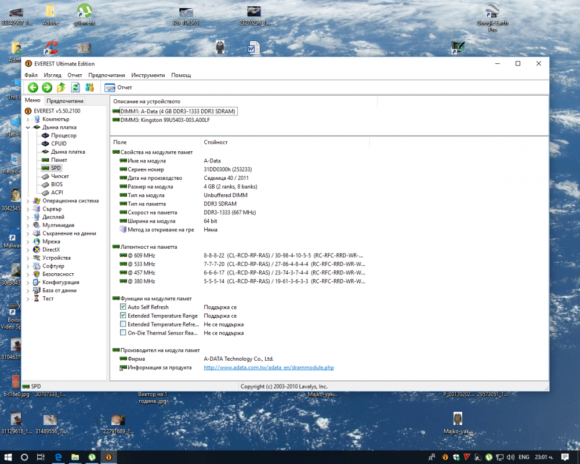Viewport: 580px width, 464px height.
Task: Select the BIOS tree item
Action: coord(57,184)
